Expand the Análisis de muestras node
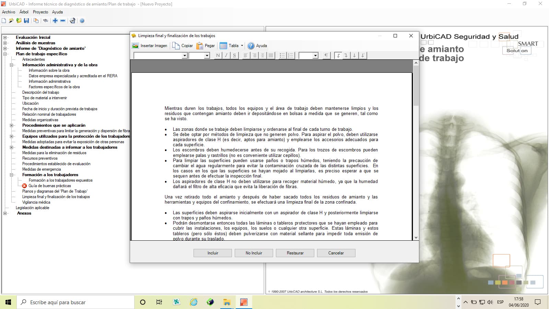 [x=5, y=43]
